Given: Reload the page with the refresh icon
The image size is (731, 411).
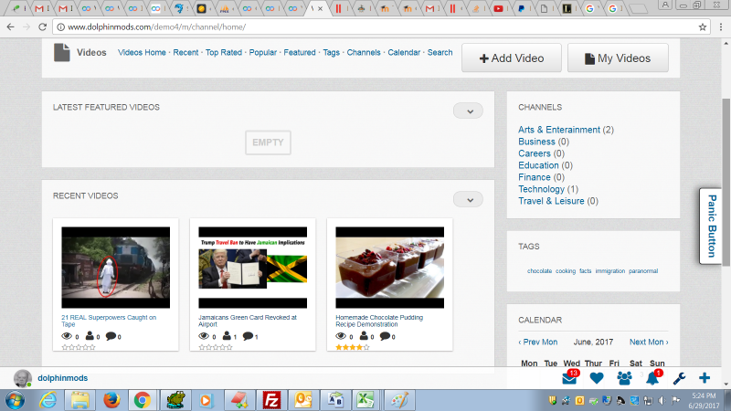Looking at the screenshot, I should pos(42,27).
